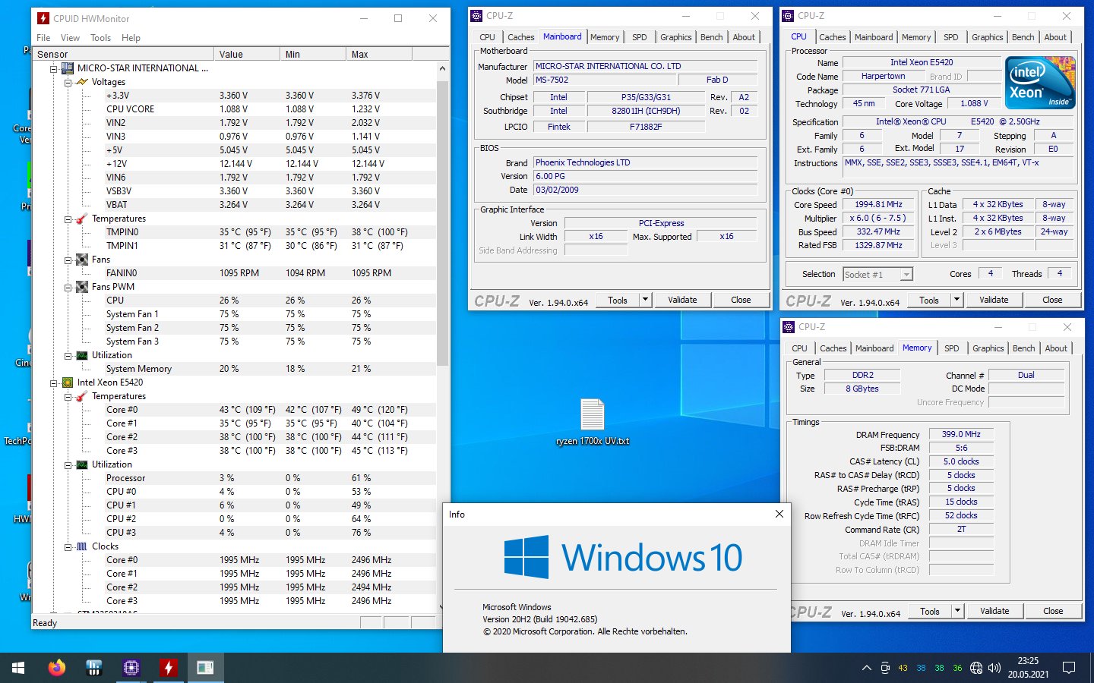The image size is (1094, 683).
Task: Click Close in the Xeon CPU window
Action: coord(1052,300)
